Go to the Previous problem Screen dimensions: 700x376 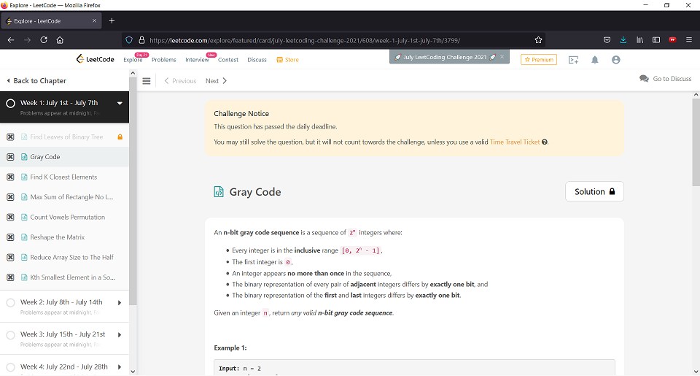180,81
